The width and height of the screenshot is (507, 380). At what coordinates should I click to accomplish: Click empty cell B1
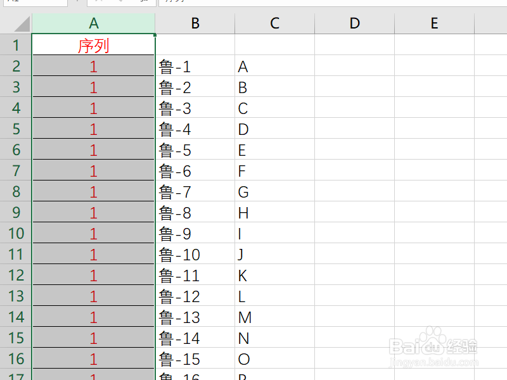(195, 44)
